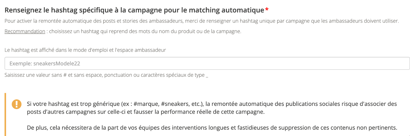Image resolution: width=410 pixels, height=136 pixels.
Task: Click the '#sneakers' example in the warning
Action: [x=175, y=104]
